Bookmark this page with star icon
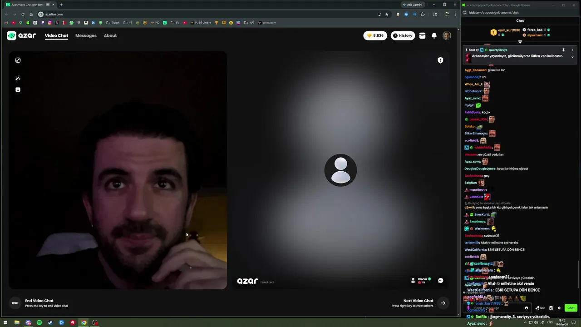Screen dimensions: 581x327 (x=387, y=14)
